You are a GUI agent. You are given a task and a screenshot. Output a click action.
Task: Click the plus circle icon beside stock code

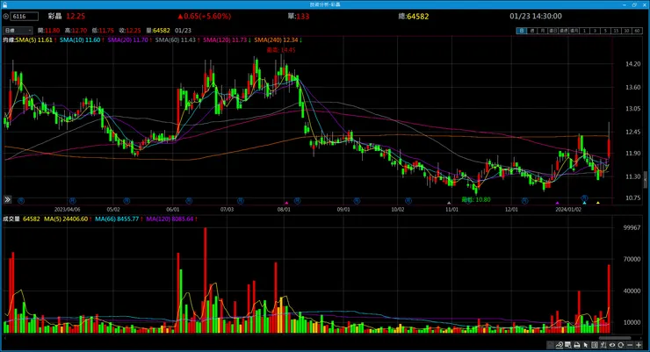coord(6,17)
